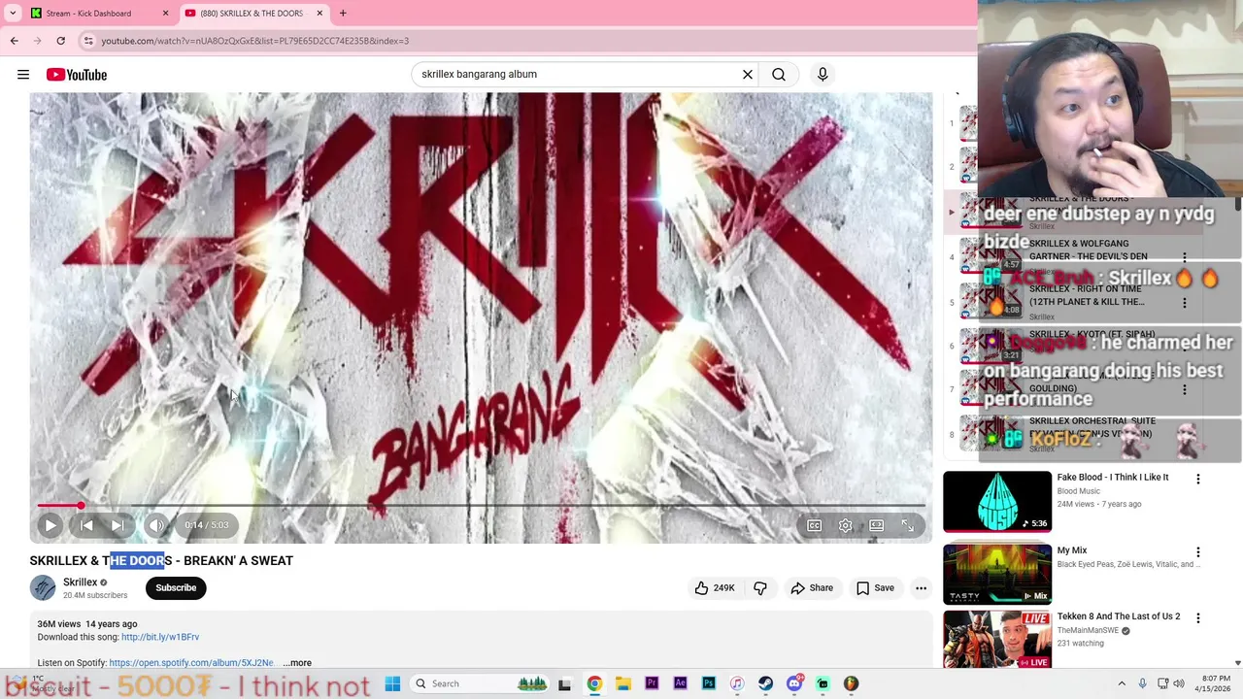Reload the YouTube page

click(x=60, y=41)
